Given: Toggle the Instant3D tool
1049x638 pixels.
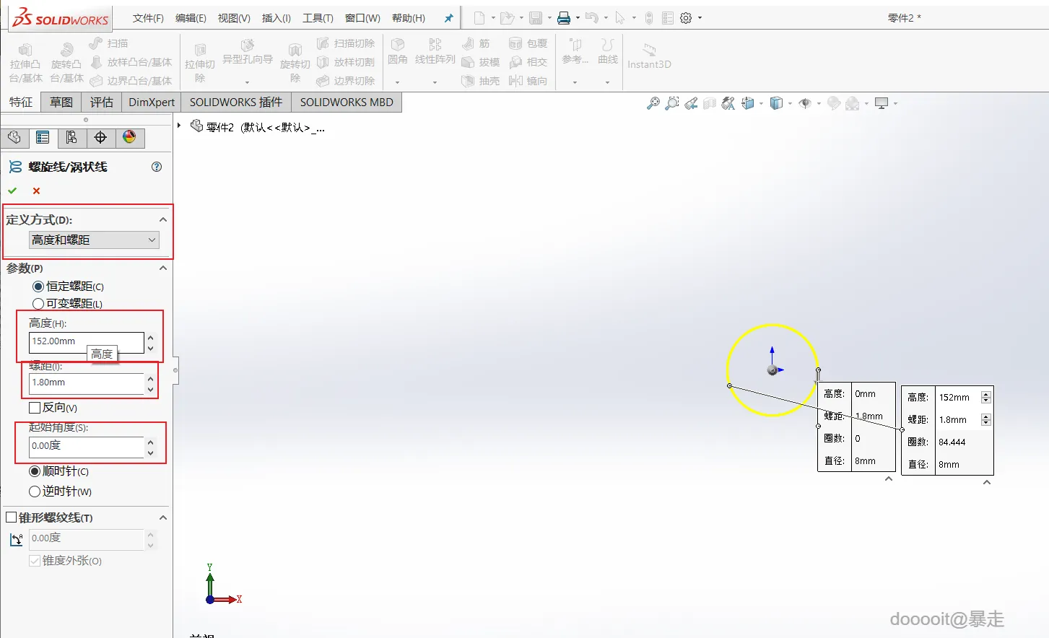Looking at the screenshot, I should tap(649, 56).
